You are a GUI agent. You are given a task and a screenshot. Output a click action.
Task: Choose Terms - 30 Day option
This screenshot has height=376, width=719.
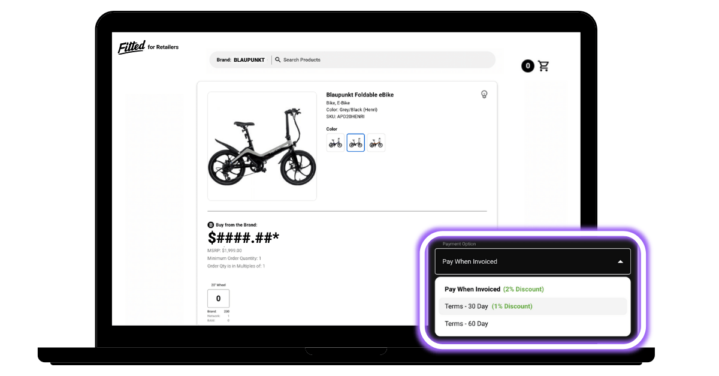[488, 306]
